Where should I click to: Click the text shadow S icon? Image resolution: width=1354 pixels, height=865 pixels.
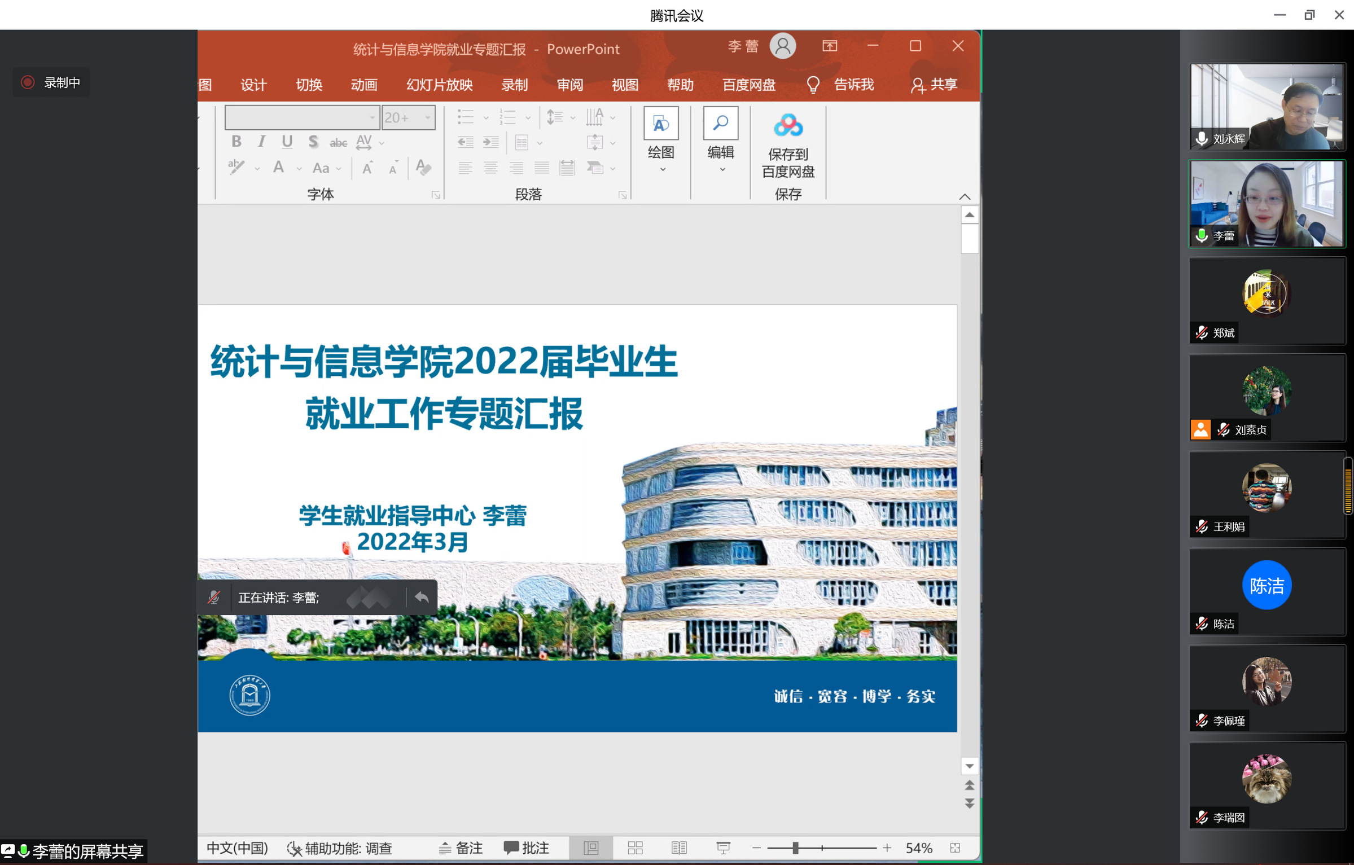pos(313,142)
